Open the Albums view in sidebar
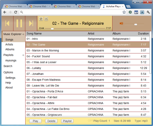This screenshot has height=126, width=153. tap(10, 49)
